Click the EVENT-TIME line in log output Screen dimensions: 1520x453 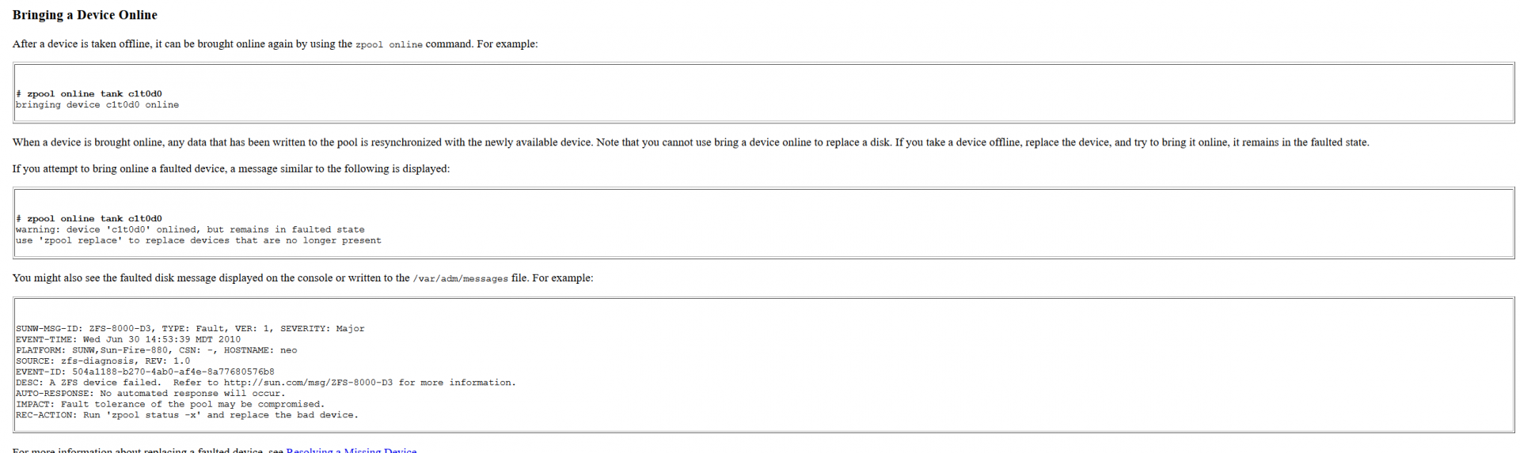pos(128,340)
